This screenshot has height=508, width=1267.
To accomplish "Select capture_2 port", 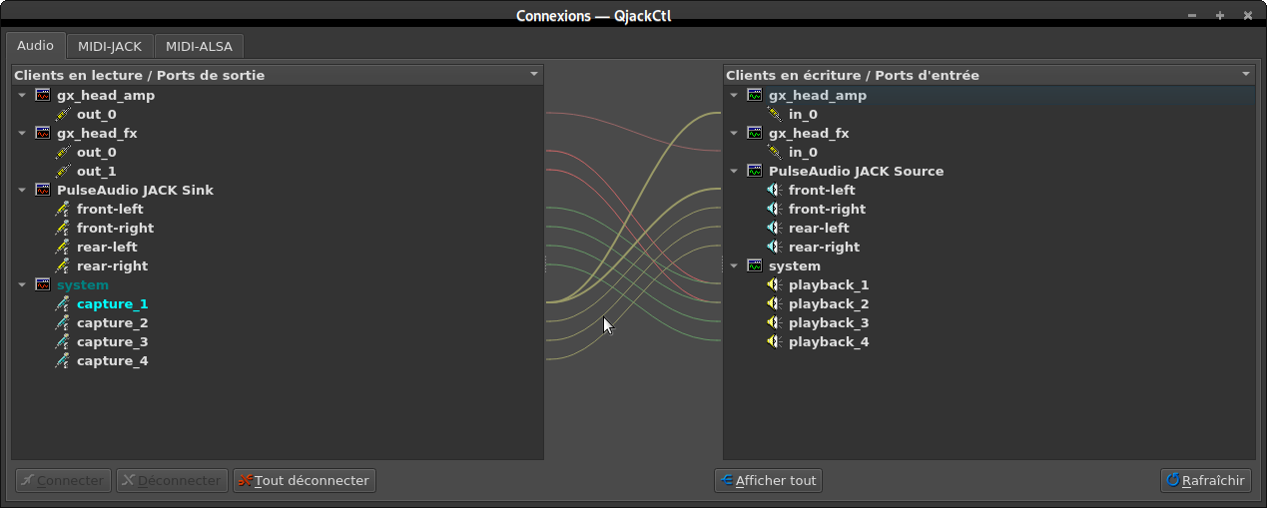I will [113, 323].
